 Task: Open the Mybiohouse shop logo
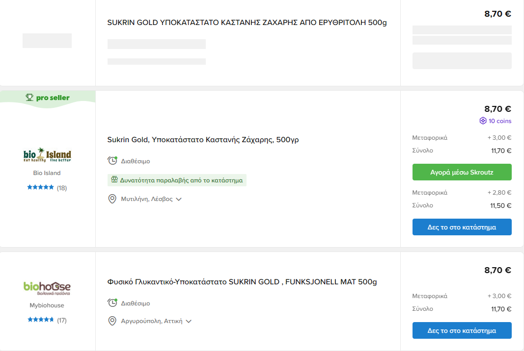coord(47,288)
